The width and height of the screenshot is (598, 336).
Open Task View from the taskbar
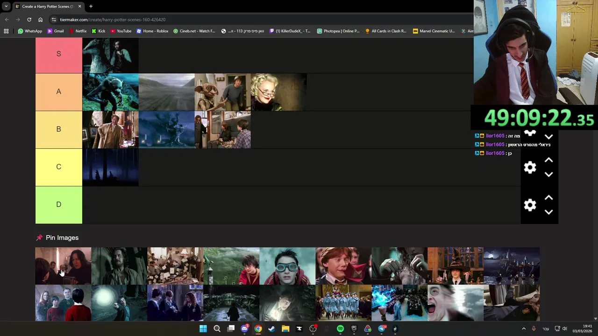231,329
